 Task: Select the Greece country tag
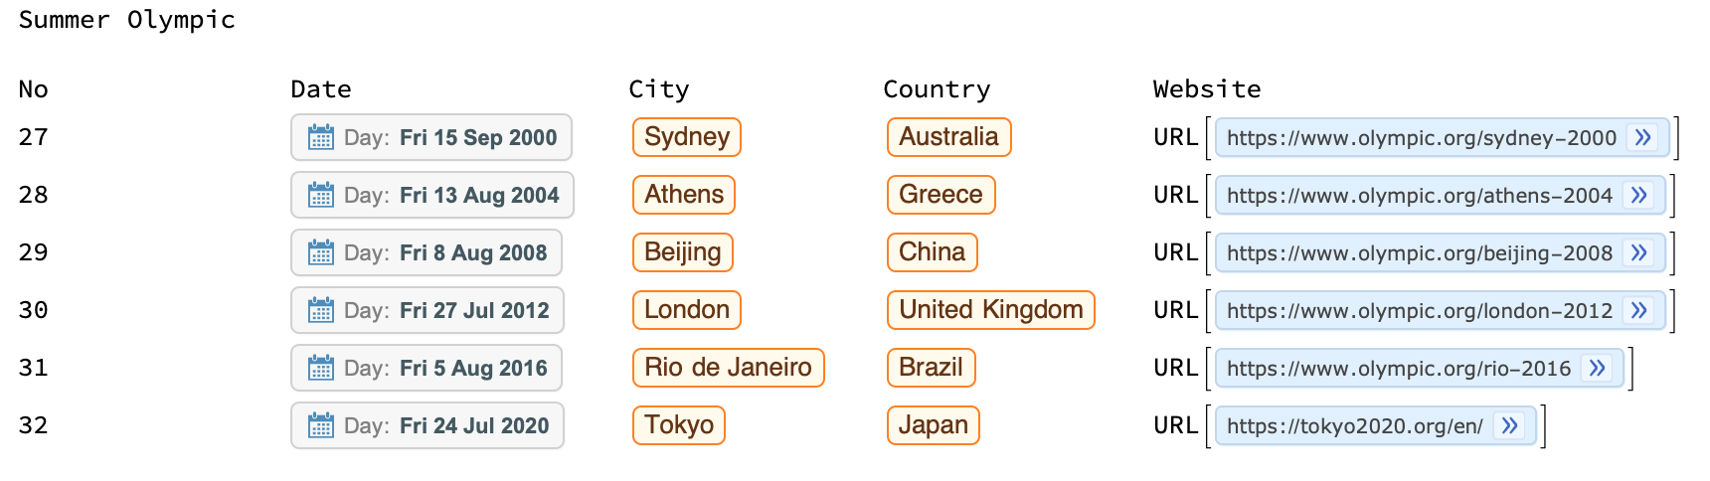coord(940,195)
